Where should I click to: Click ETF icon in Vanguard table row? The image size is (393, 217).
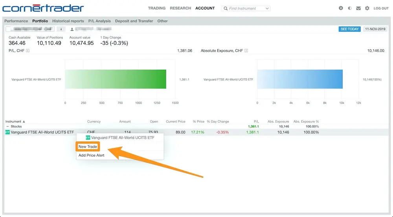tap(7, 132)
